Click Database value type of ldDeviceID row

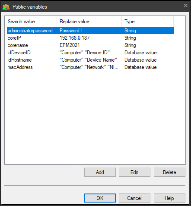(140, 53)
